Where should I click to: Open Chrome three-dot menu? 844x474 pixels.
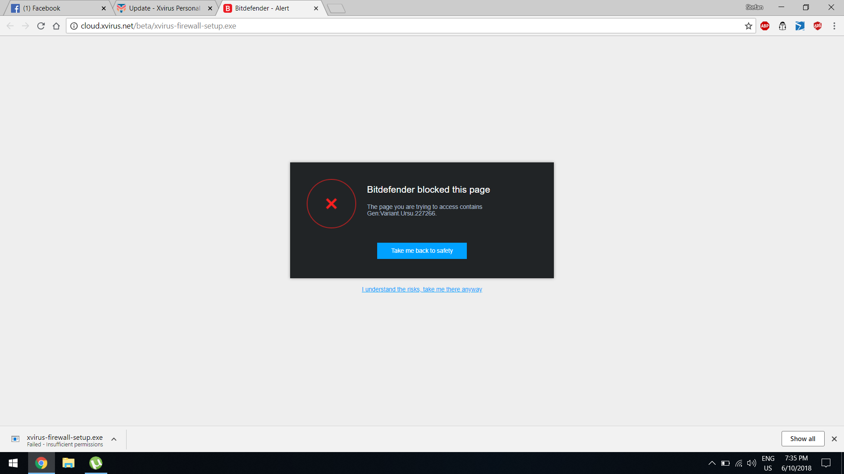point(834,26)
